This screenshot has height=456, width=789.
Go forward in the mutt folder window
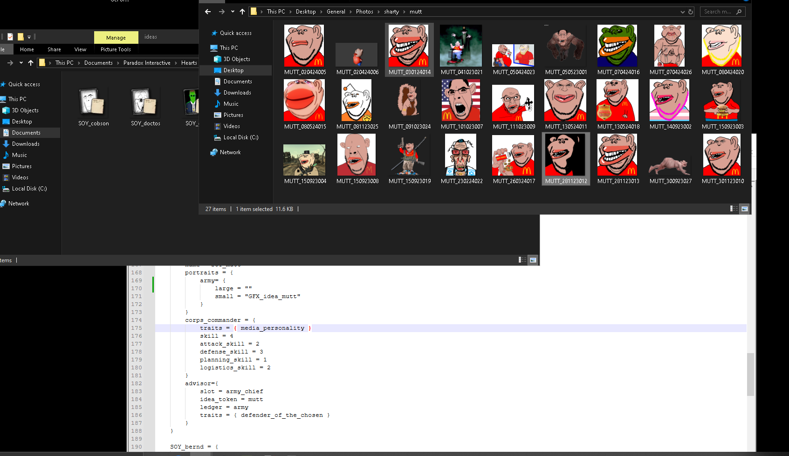[x=222, y=12]
